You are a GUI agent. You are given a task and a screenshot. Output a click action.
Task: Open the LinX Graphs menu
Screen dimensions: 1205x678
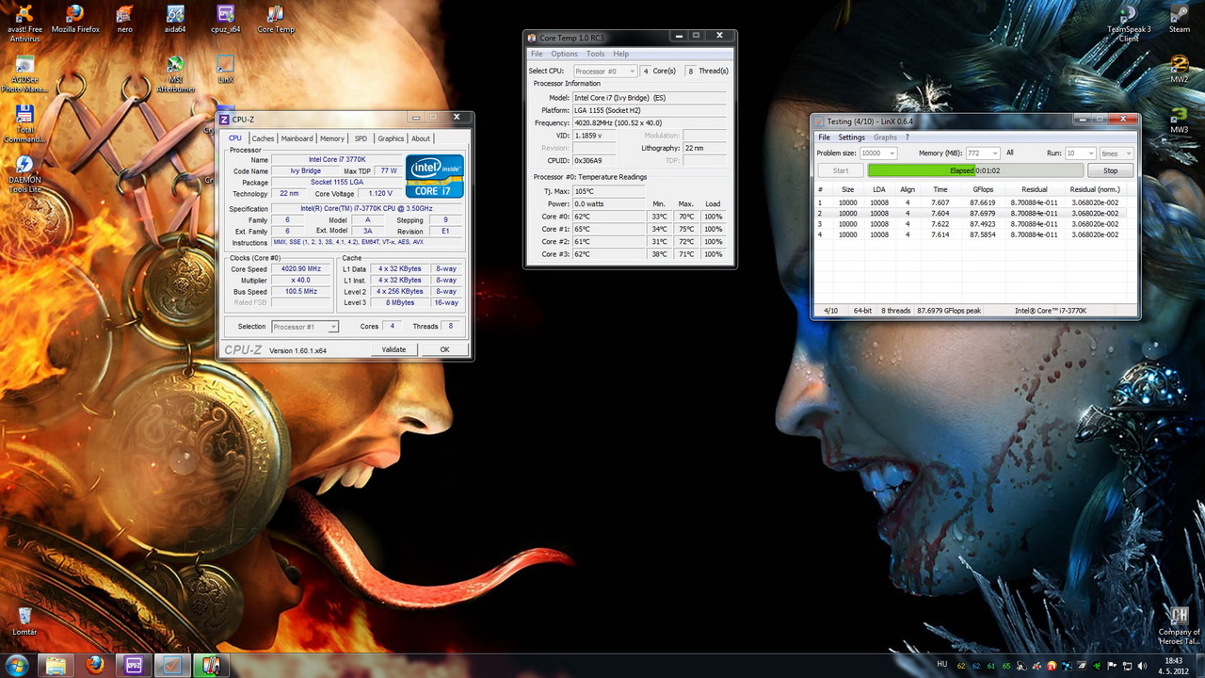[885, 137]
